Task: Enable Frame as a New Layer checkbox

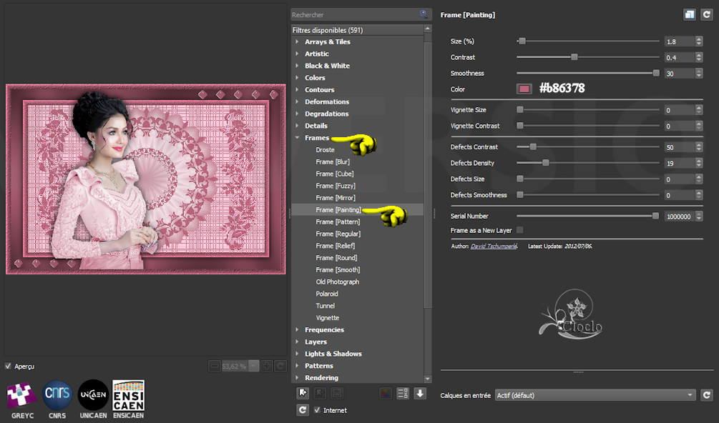Action: point(519,230)
